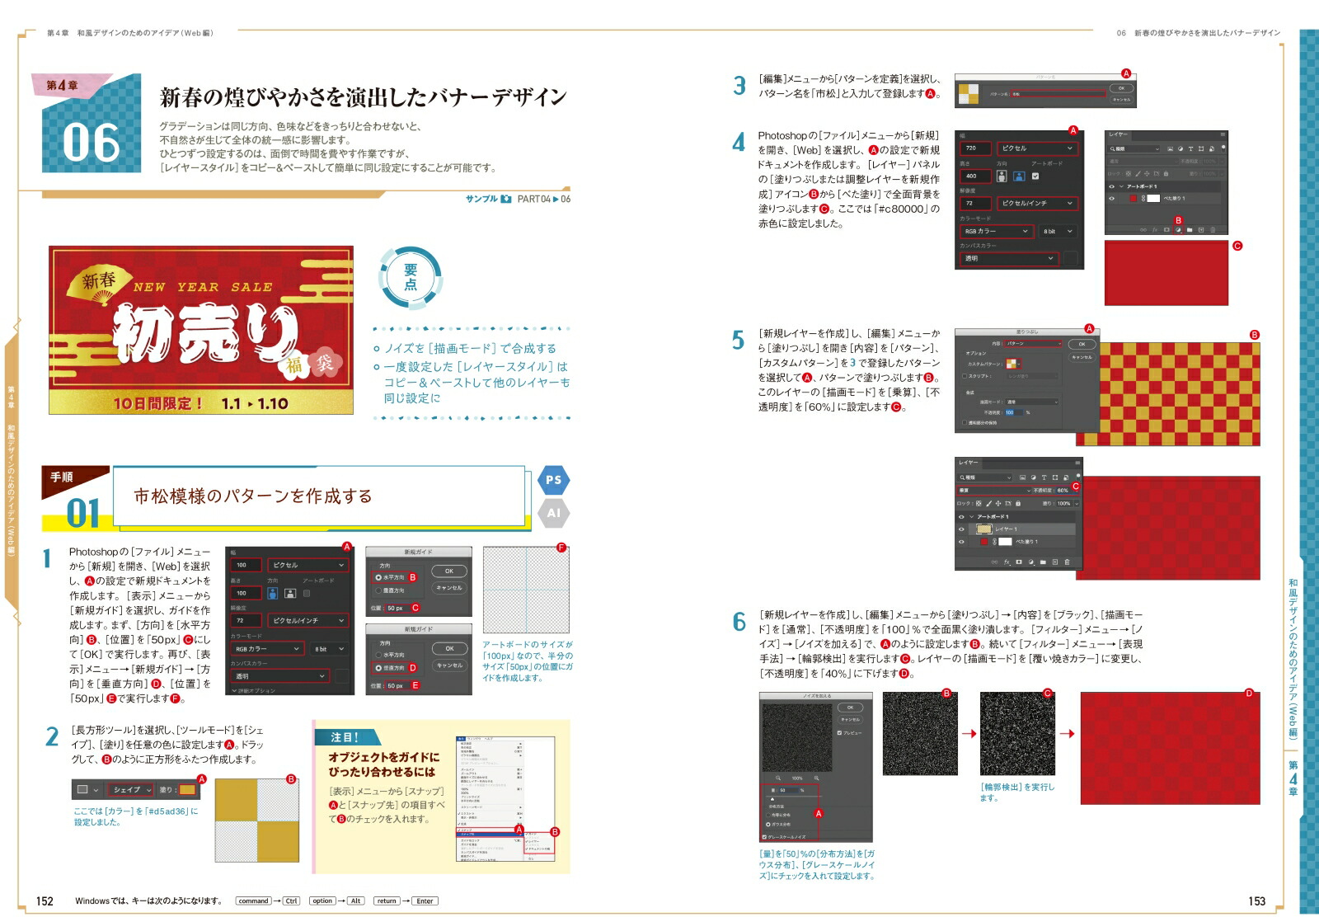Image resolution: width=1319 pixels, height=917 pixels.
Task: Select portrait orientation icon in 720-width new document dialog
Action: tap(1002, 176)
